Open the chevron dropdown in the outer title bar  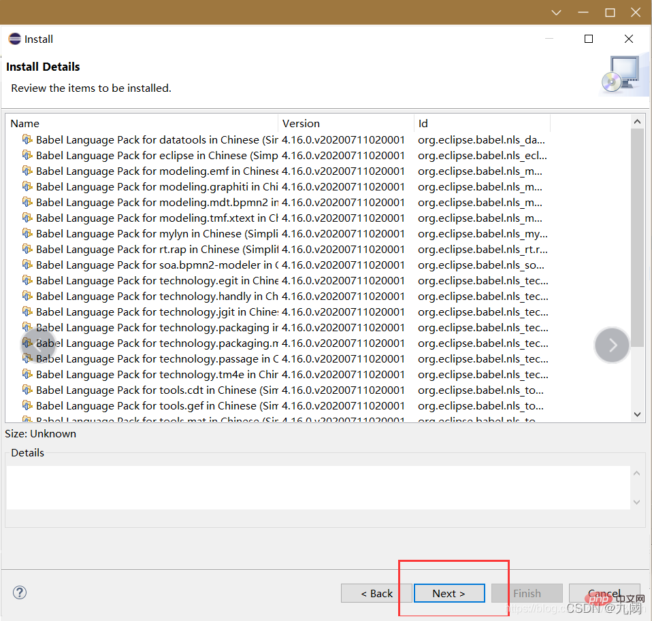(x=556, y=13)
